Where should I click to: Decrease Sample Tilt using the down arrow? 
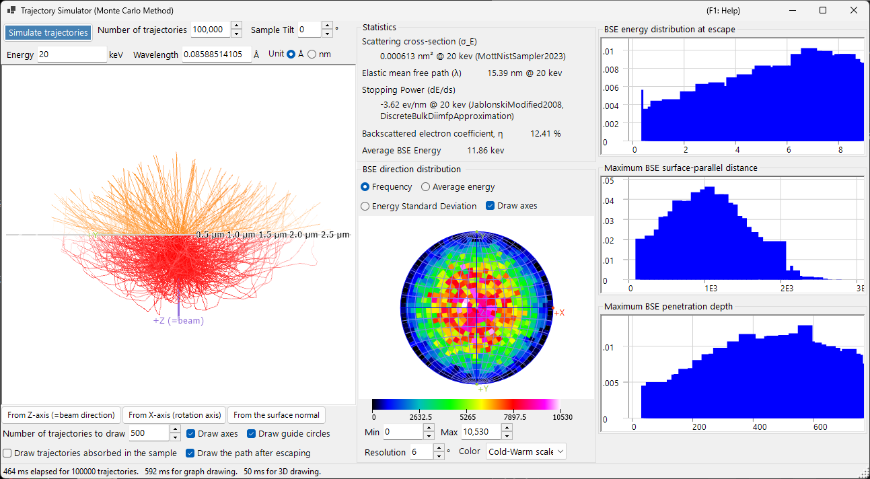327,34
